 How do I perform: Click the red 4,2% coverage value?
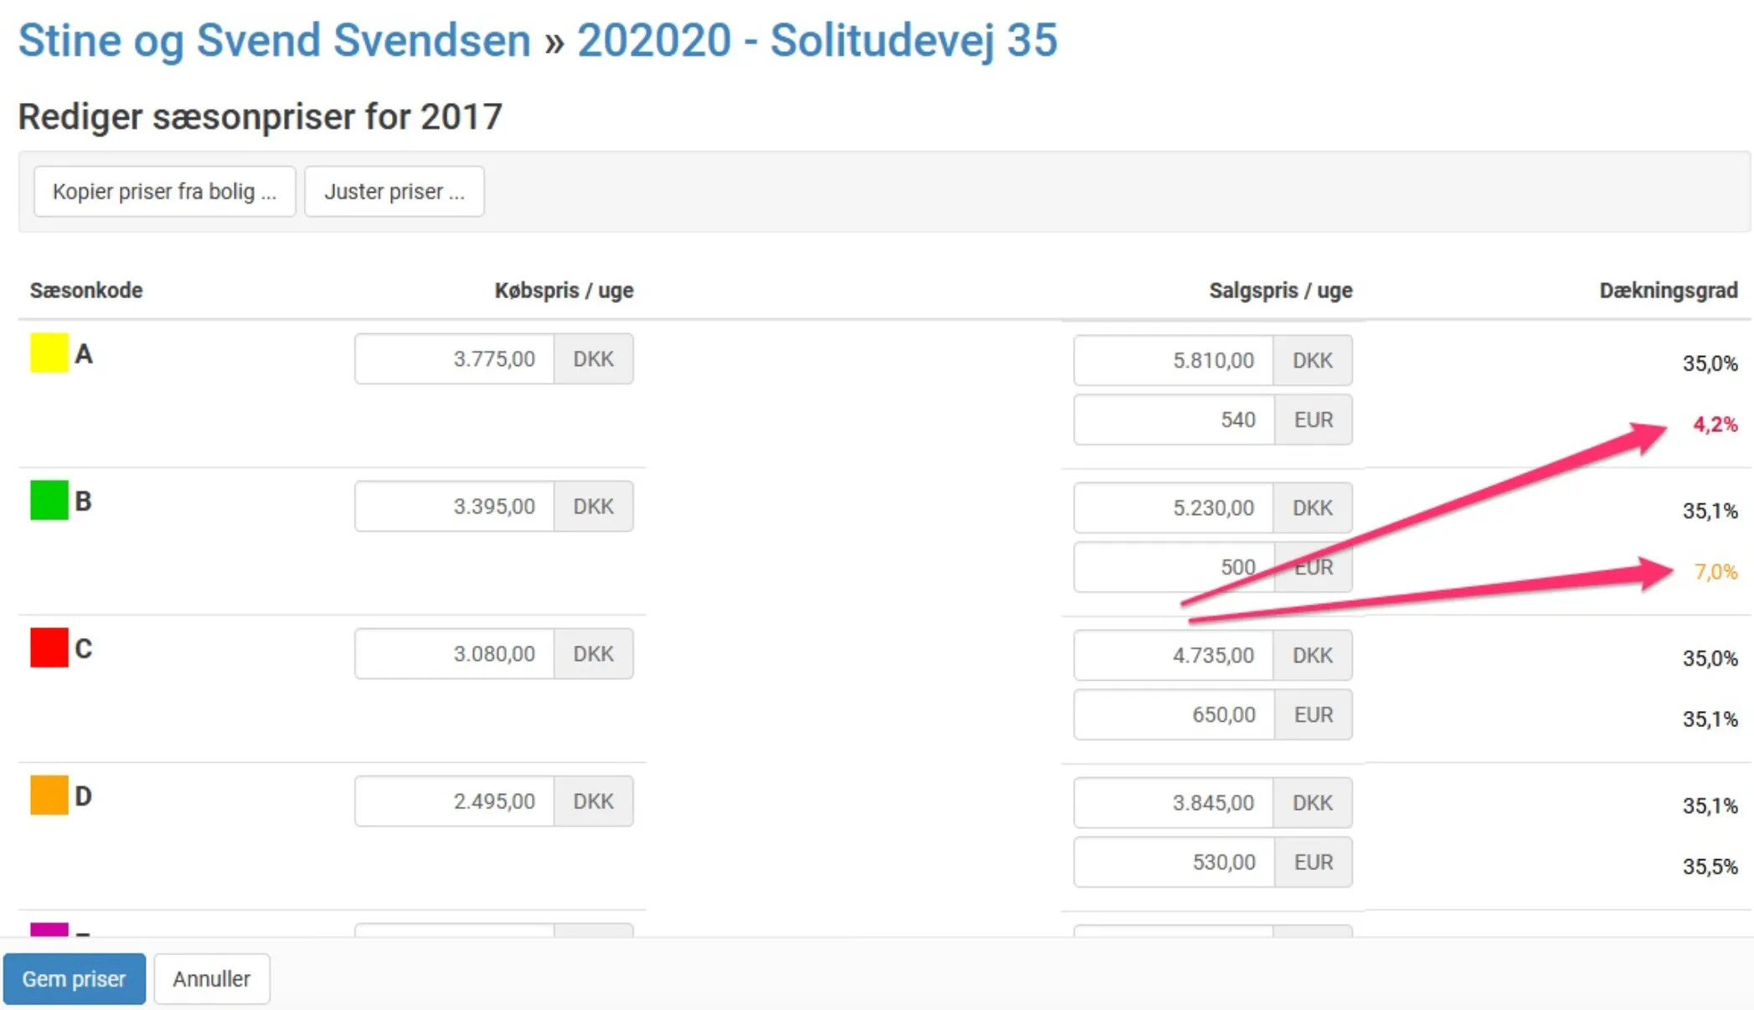click(1715, 425)
